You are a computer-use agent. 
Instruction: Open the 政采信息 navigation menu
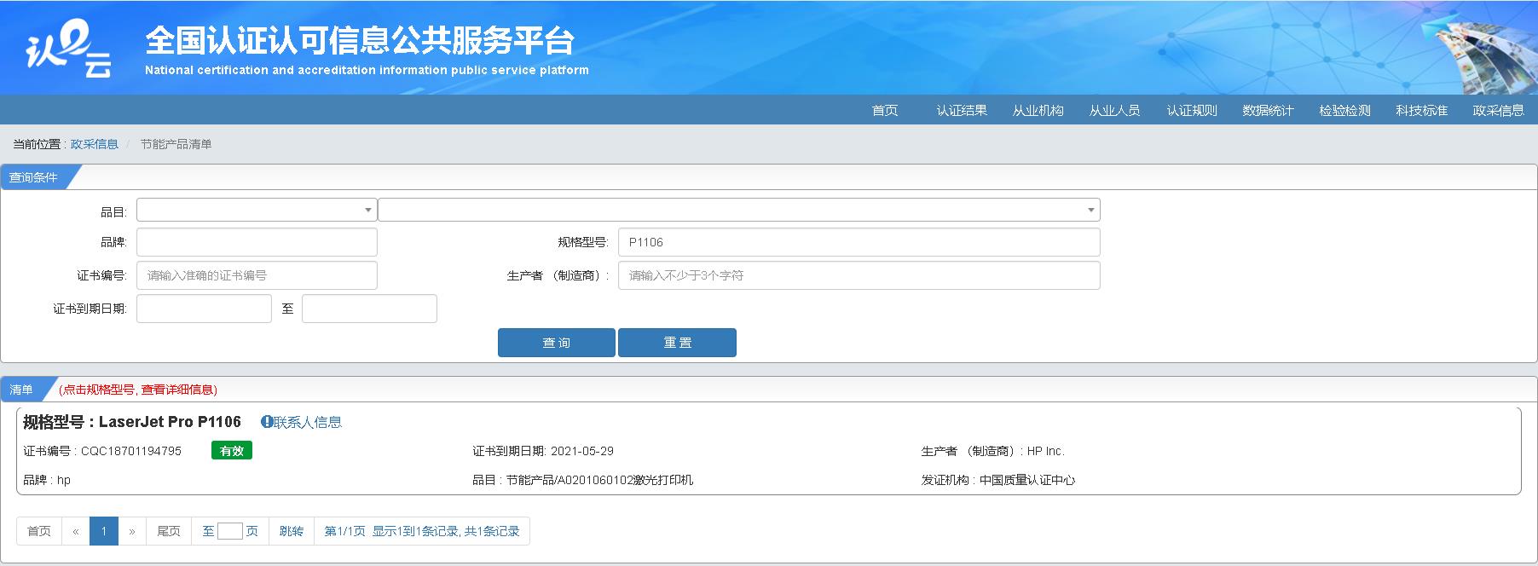(1499, 111)
